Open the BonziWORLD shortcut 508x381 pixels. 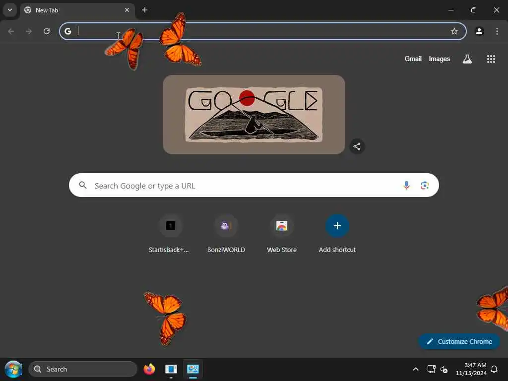pyautogui.click(x=226, y=234)
